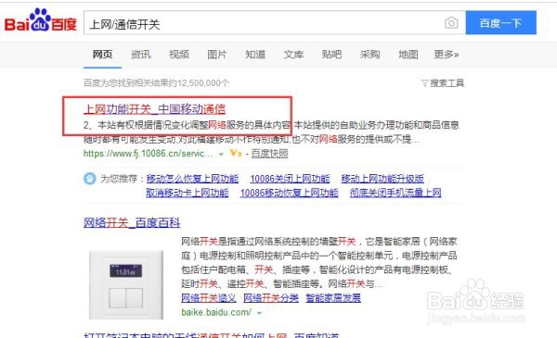Open sublink 网络开关涵义
The image size is (557, 338).
point(209,298)
